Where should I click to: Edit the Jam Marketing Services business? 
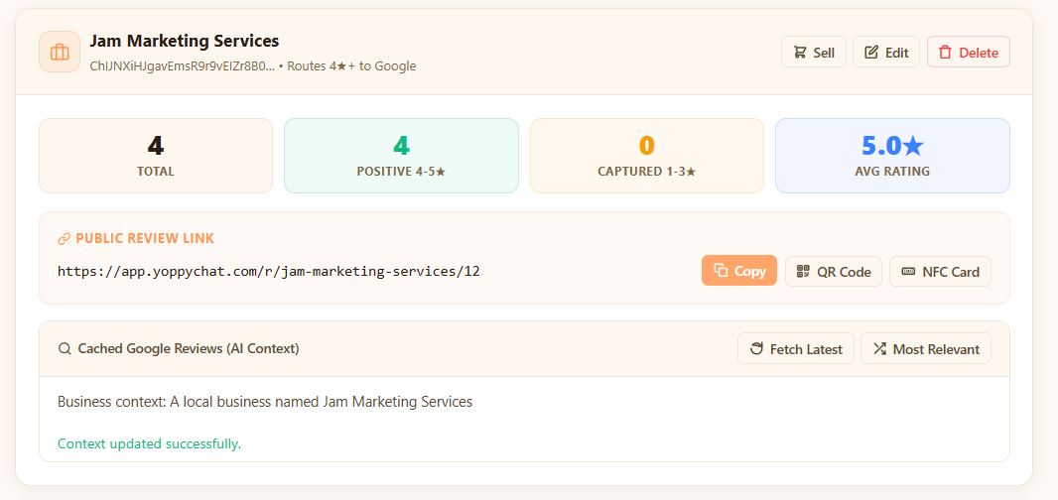pyautogui.click(x=886, y=52)
